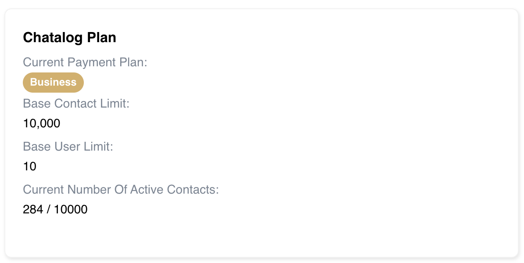Click the Base Contact Limit label
The height and width of the screenshot is (263, 524).
(76, 104)
